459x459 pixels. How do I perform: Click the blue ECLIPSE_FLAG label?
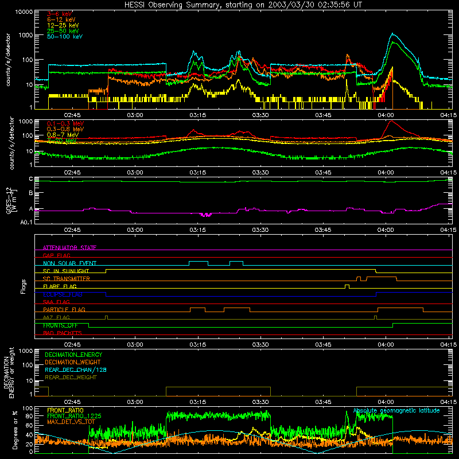click(x=63, y=294)
